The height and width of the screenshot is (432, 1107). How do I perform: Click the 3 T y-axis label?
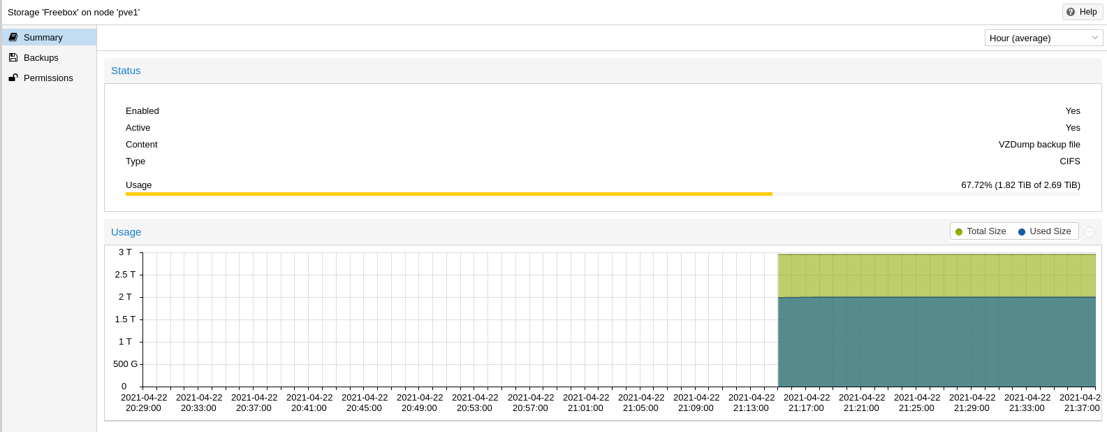point(125,252)
